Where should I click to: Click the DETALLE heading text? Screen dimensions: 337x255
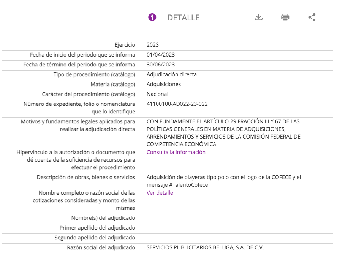click(x=183, y=18)
